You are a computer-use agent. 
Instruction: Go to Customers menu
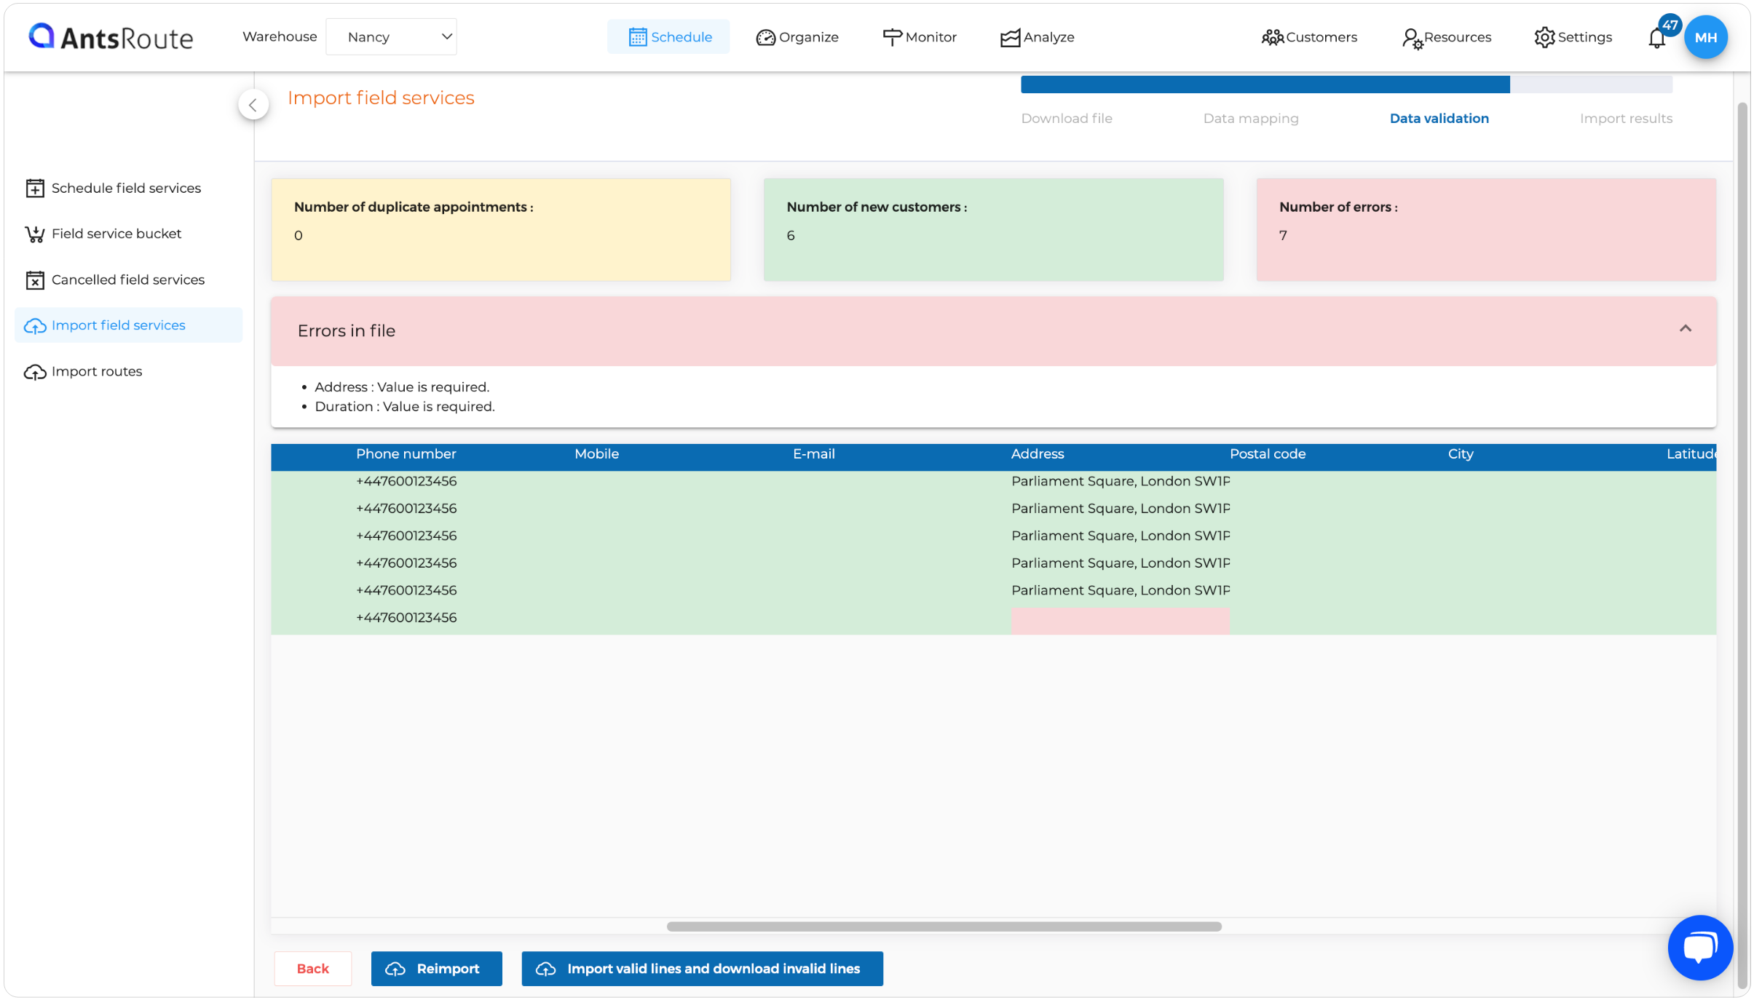[x=1309, y=36]
